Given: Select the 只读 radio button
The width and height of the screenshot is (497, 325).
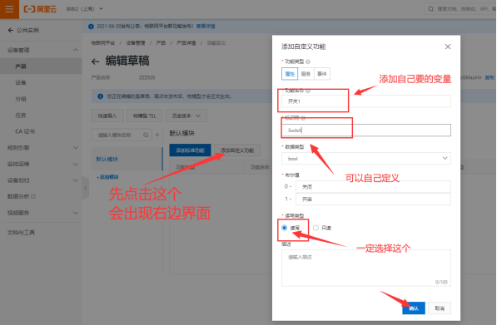Looking at the screenshot, I should coord(316,228).
